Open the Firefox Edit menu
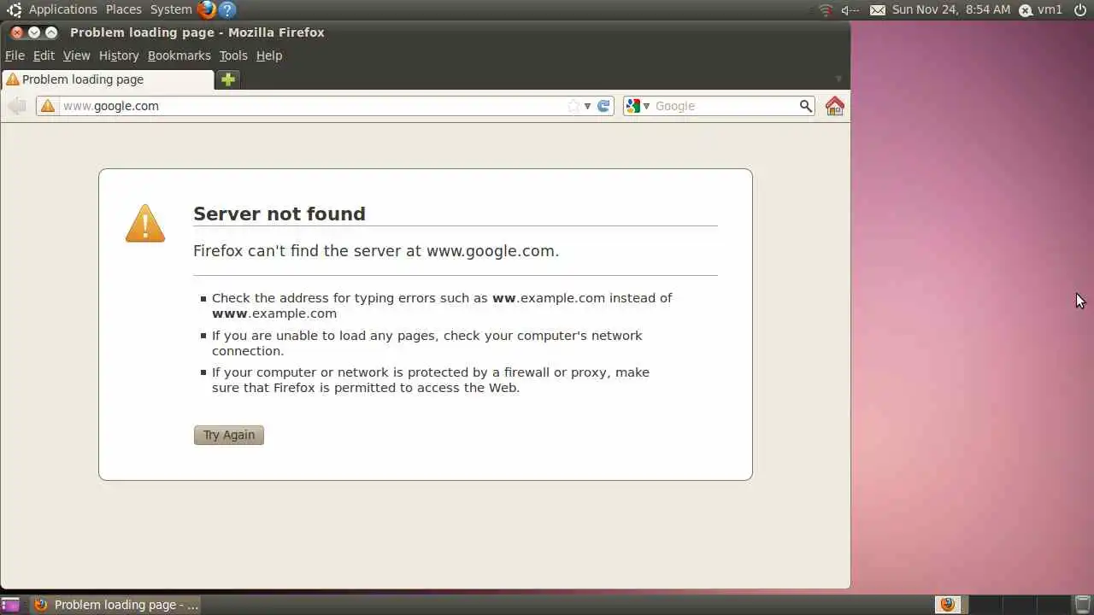 pos(44,56)
